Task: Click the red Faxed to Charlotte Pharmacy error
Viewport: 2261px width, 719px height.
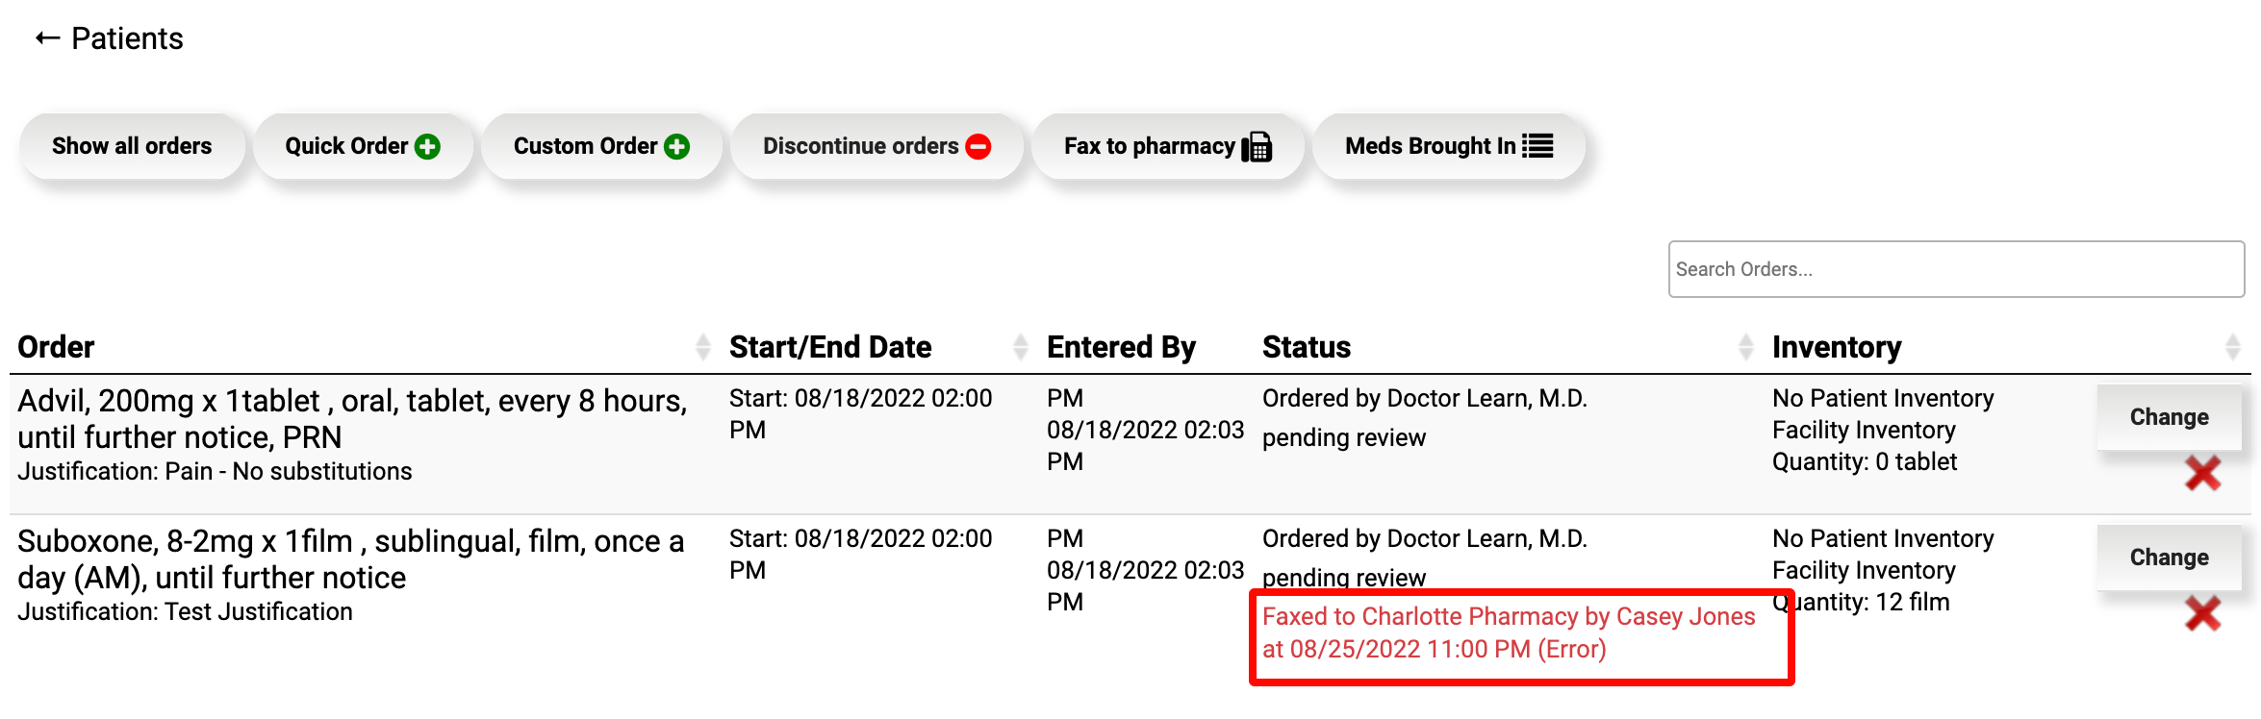Action: click(1508, 632)
